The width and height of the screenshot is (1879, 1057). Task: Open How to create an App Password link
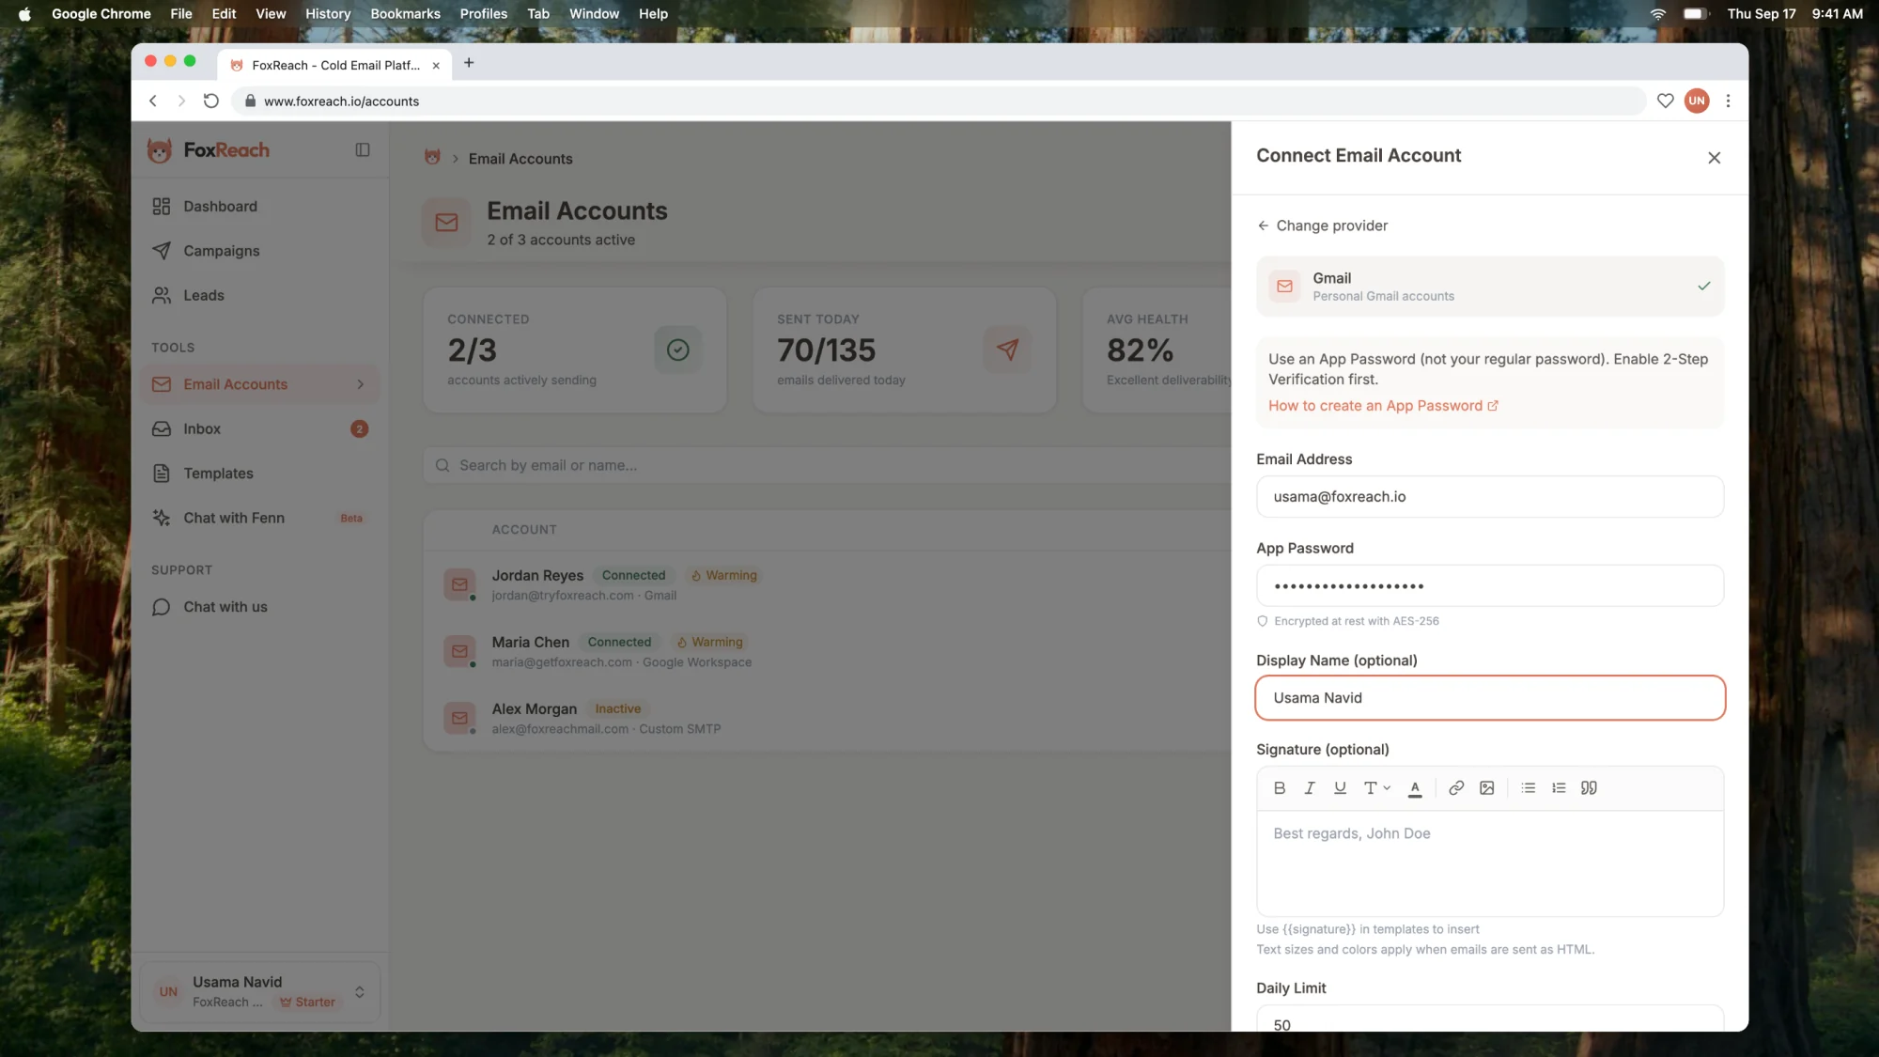coord(1383,406)
